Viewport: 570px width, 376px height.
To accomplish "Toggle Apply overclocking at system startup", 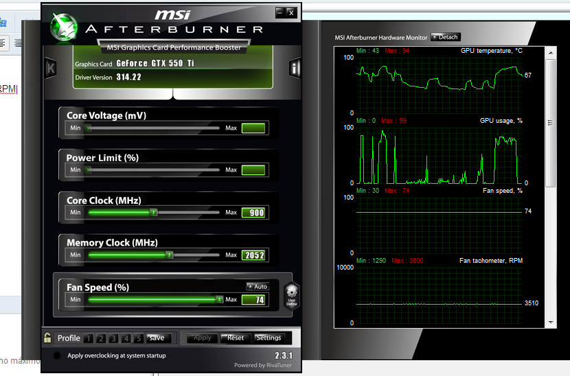I will pos(57,355).
